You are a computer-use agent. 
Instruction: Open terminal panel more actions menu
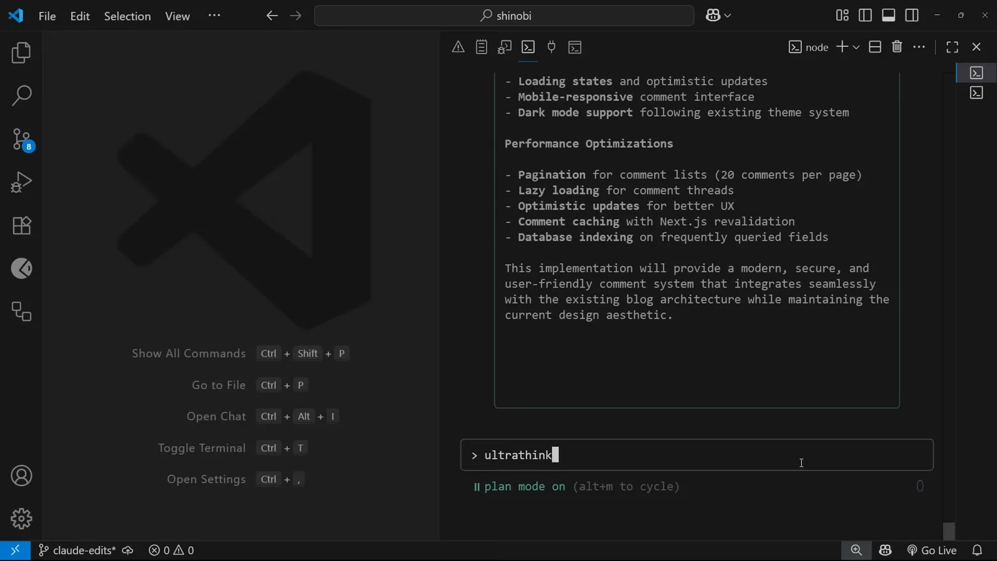click(x=919, y=47)
